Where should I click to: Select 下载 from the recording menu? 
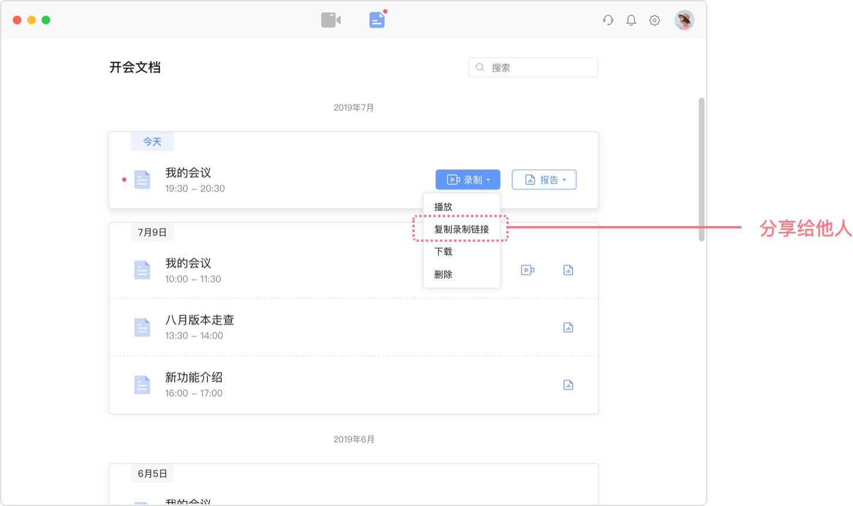[444, 251]
